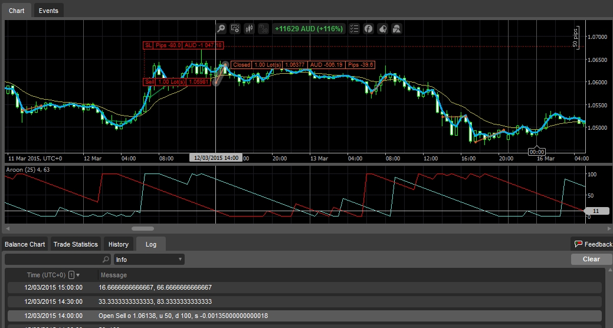Click the AUD -506.19 closed position value
The height and width of the screenshot is (328, 613).
326,65
